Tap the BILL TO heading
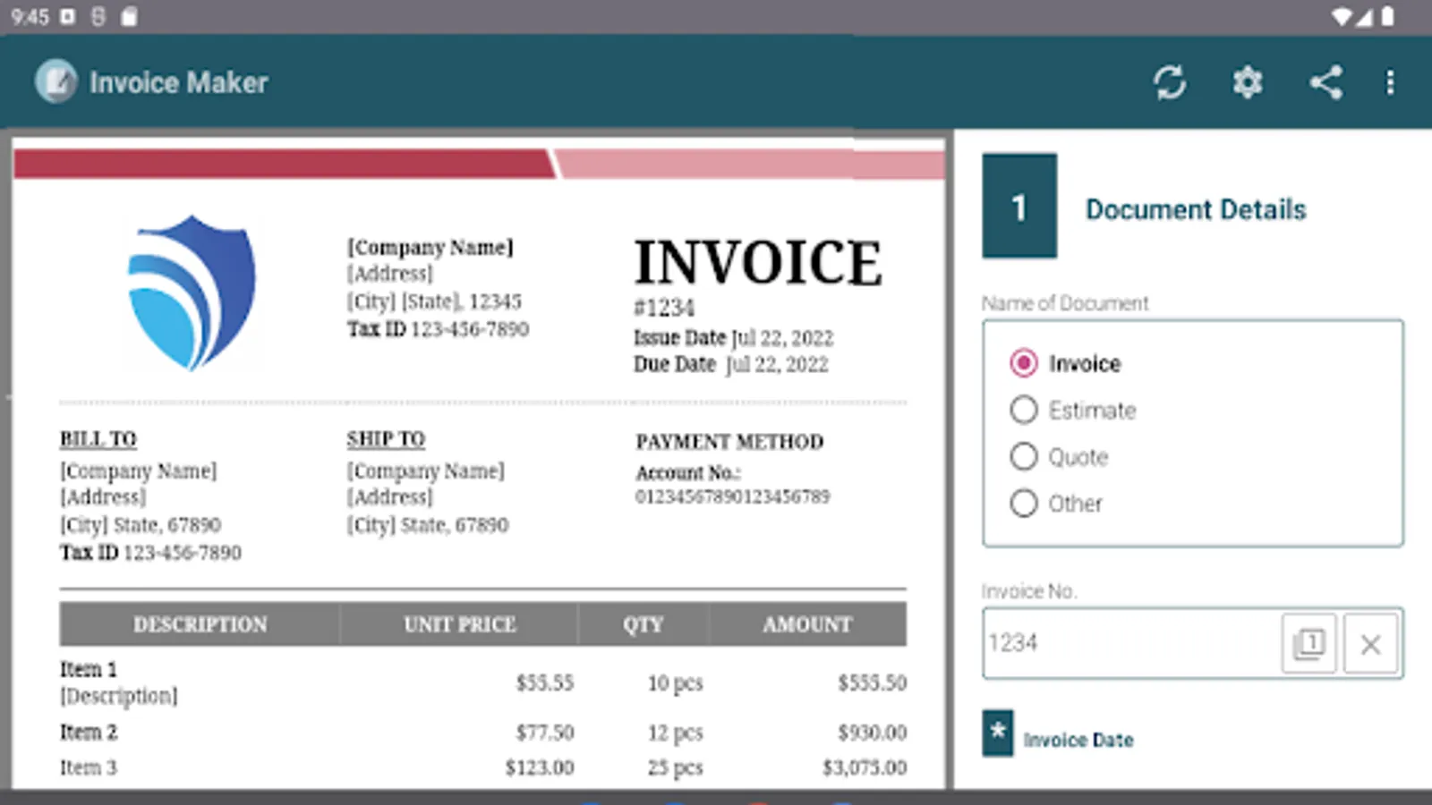Viewport: 1432px width, 805px height. pyautogui.click(x=98, y=439)
